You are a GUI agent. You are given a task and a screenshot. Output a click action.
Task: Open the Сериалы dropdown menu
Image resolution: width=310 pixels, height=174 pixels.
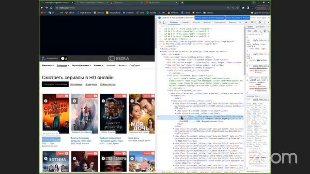tap(63, 65)
